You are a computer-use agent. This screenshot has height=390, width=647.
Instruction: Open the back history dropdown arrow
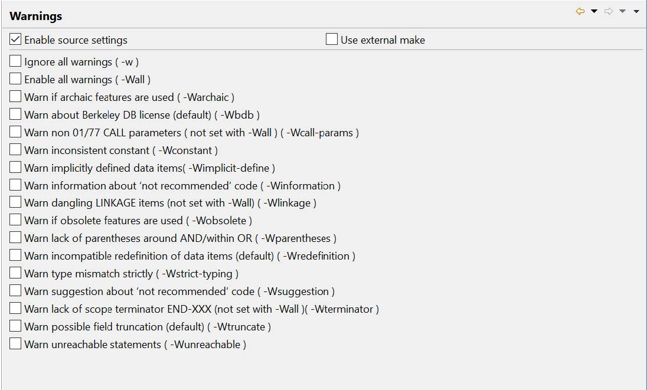594,11
